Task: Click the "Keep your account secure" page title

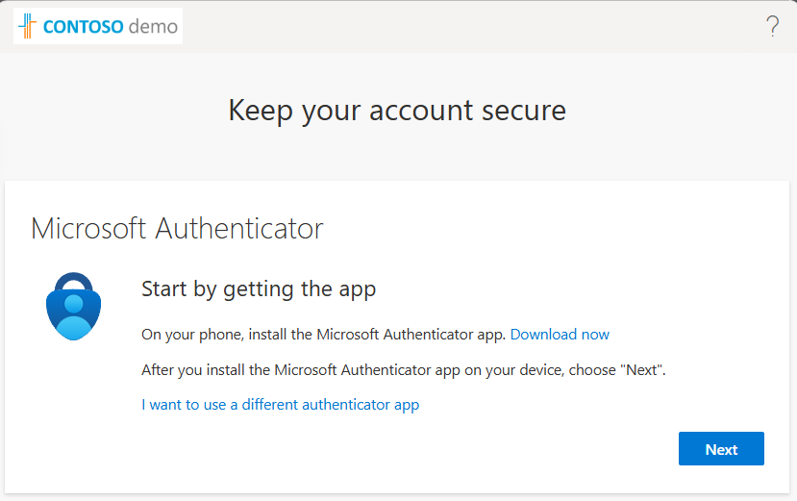Action: pos(397,111)
